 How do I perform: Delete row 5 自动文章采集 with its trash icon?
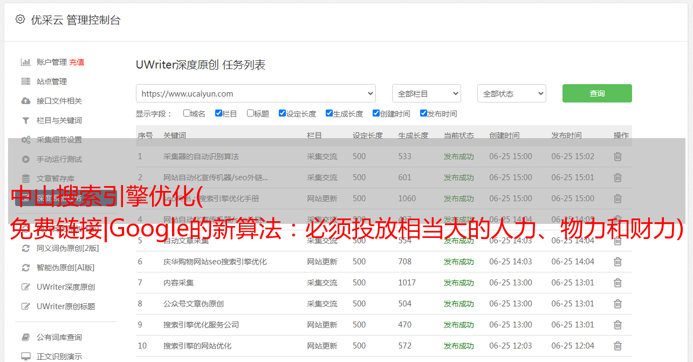617,241
